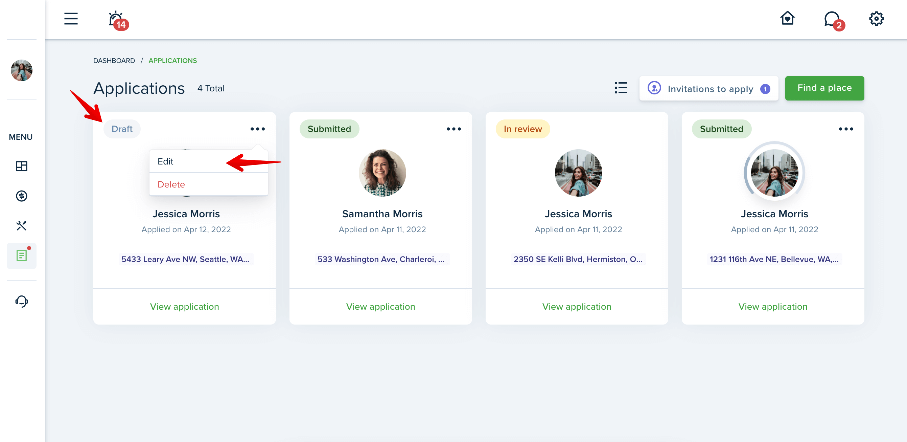The width and height of the screenshot is (907, 442).
Task: Open support headset icon in sidebar
Action: 22,301
